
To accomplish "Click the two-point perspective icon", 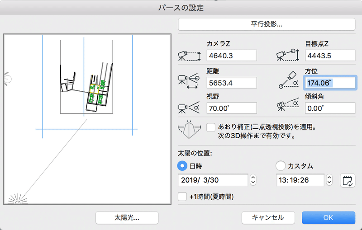I will pyautogui.click(x=189, y=131).
